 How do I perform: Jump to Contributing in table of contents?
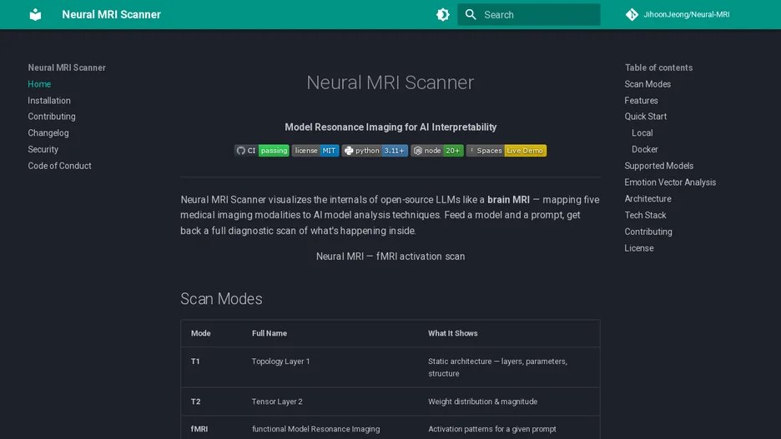point(648,232)
